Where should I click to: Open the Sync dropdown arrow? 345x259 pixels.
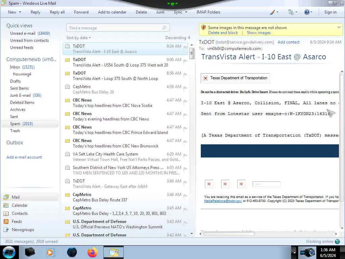(x=186, y=12)
